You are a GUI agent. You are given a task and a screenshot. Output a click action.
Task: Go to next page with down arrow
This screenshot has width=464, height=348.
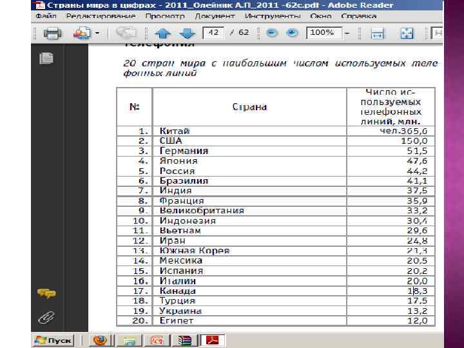coord(188,33)
